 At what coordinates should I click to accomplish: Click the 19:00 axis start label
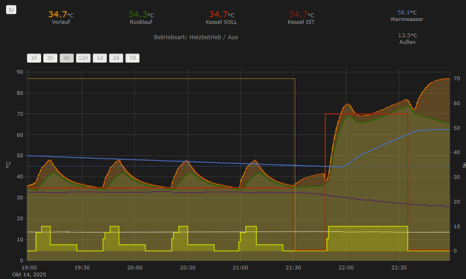tap(29, 268)
